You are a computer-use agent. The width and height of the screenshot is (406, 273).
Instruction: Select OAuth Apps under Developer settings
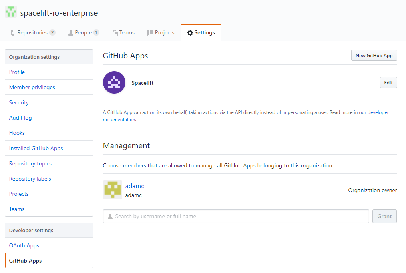[24, 245]
